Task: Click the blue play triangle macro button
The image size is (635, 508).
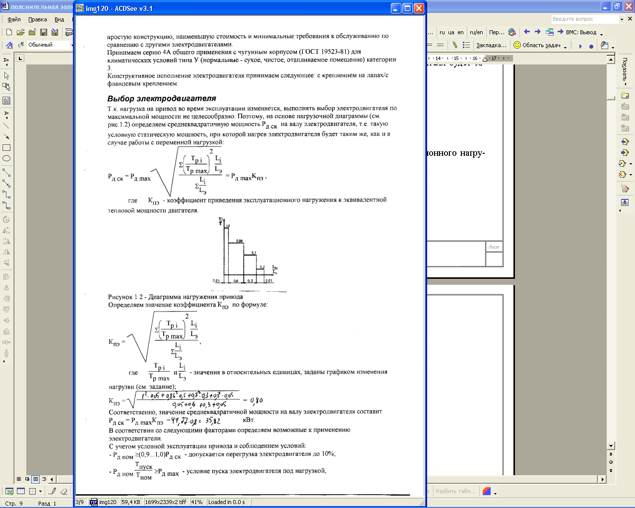Action: (580, 46)
